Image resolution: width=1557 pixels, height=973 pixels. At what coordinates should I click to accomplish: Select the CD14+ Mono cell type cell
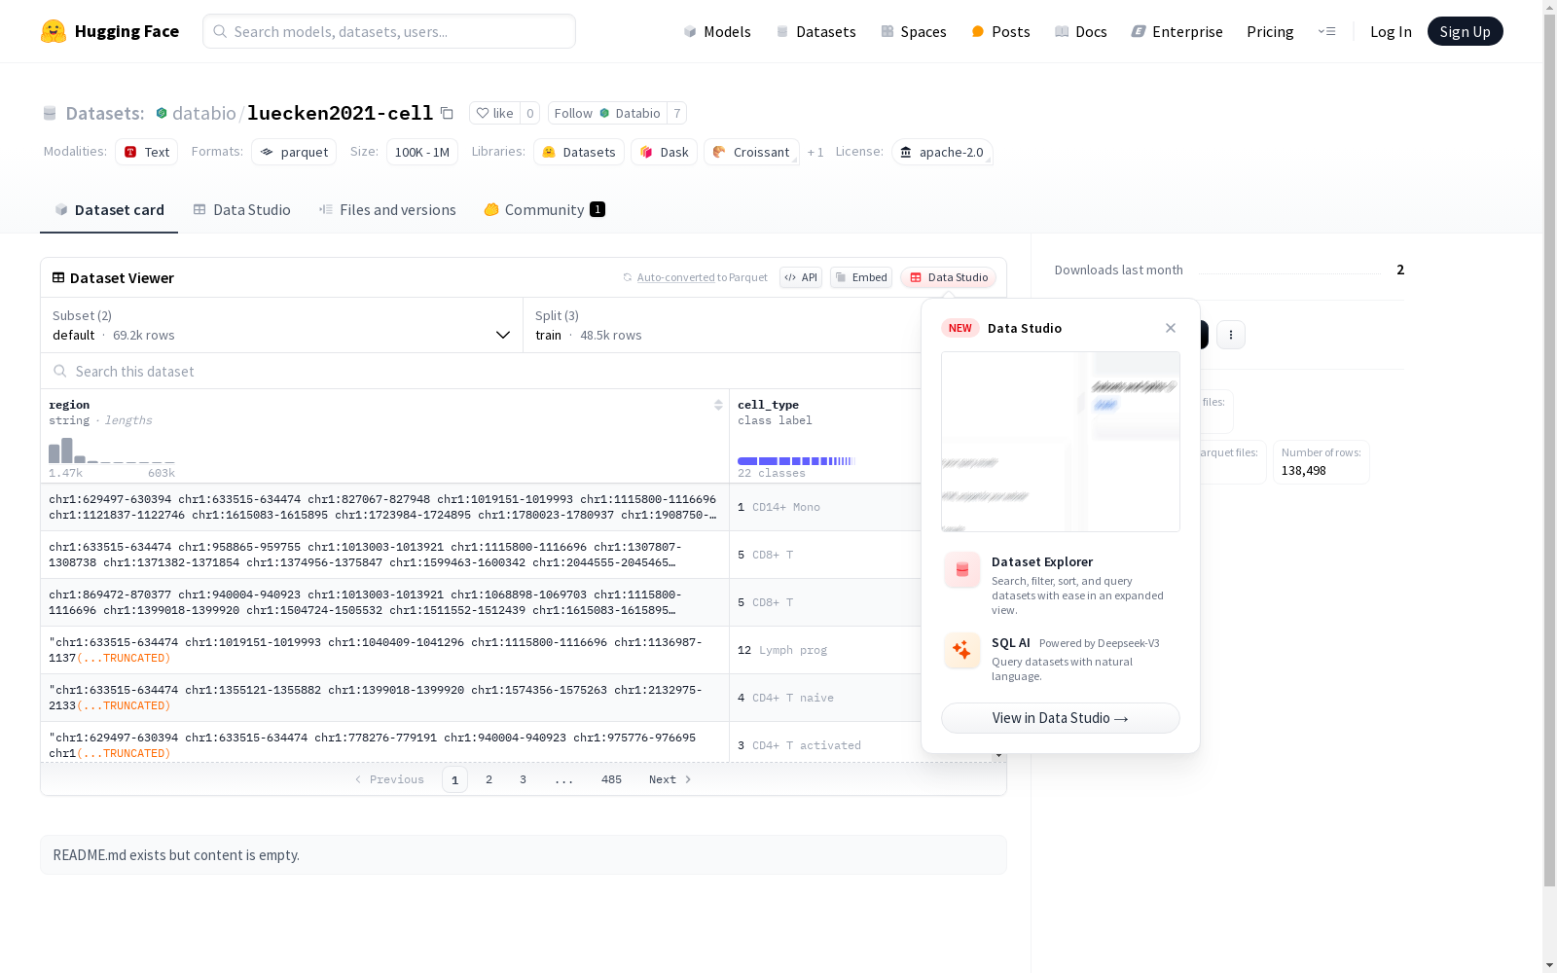(825, 507)
